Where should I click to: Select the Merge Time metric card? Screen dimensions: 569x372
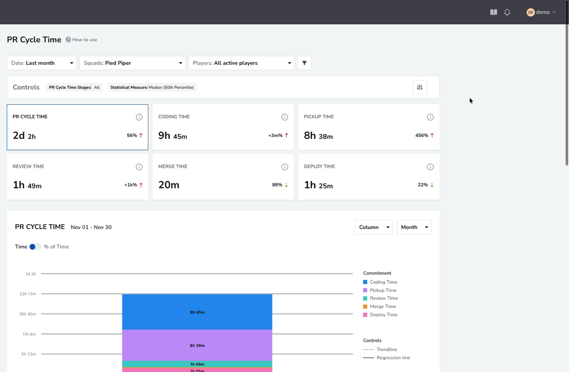[223, 177]
